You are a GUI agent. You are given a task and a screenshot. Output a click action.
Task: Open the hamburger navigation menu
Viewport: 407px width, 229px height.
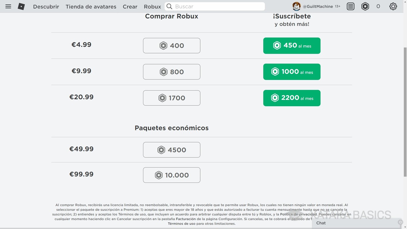[x=8, y=6]
